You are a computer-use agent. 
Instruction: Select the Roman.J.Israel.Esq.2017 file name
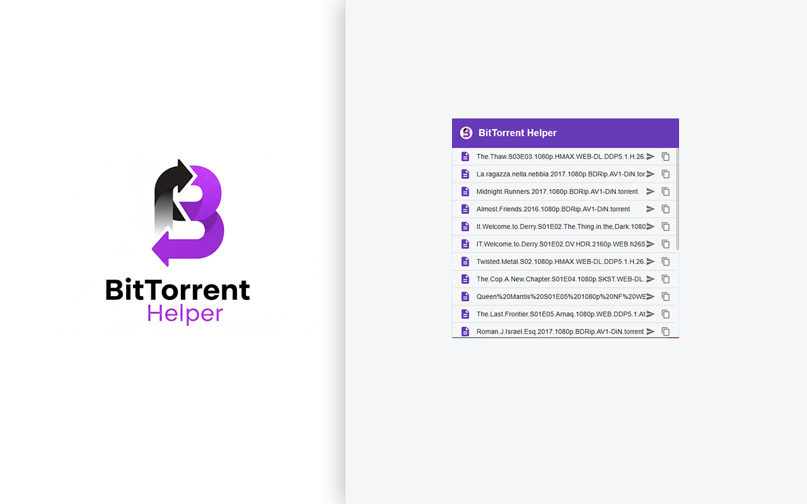click(560, 331)
